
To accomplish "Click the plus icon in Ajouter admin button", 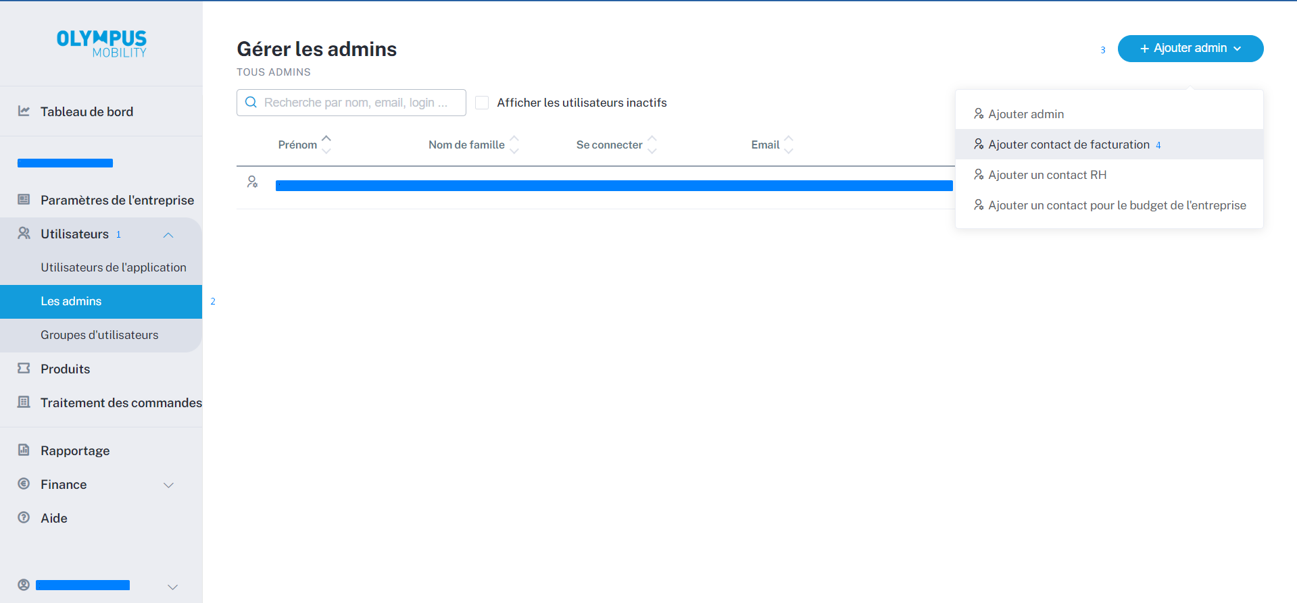I will pyautogui.click(x=1144, y=49).
